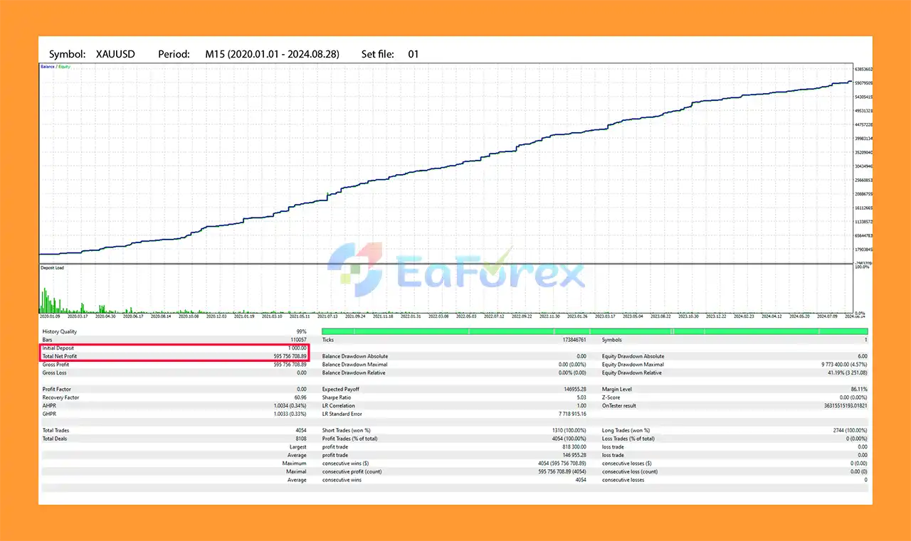Viewport: 911px width, 541px height.
Task: Click the Profit Trades (% of total) label
Action: pyautogui.click(x=350, y=439)
